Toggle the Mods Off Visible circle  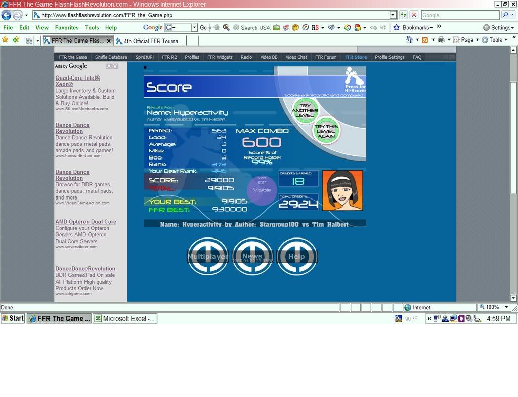(x=262, y=190)
